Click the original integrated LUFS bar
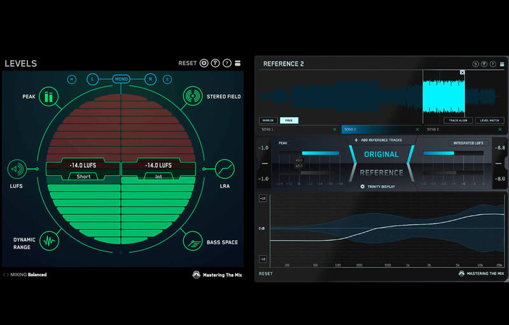The image size is (509, 325). click(438, 153)
